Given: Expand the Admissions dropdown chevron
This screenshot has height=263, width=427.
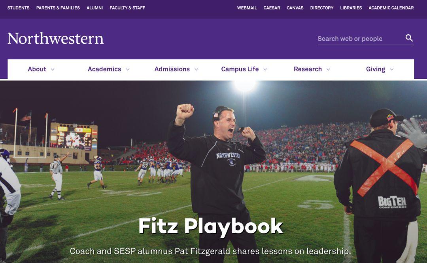Looking at the screenshot, I should coord(196,69).
